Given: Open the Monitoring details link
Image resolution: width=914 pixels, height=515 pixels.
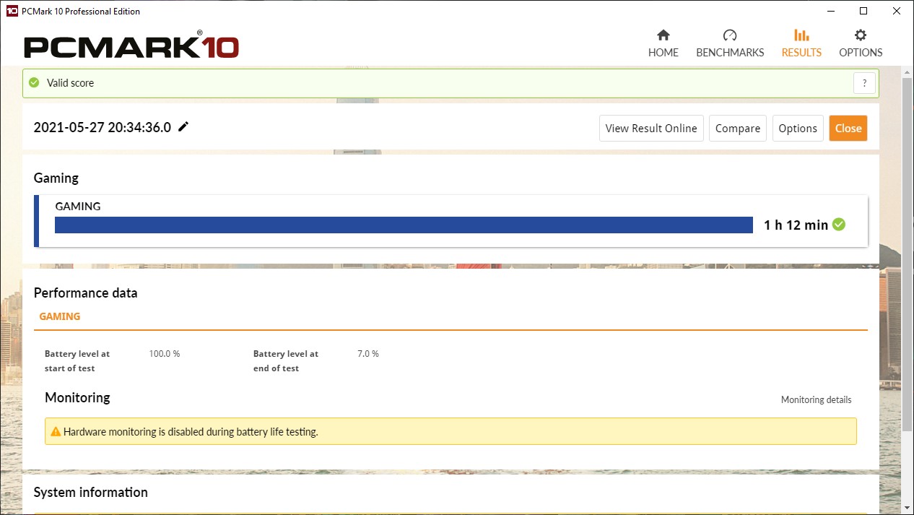Looking at the screenshot, I should [816, 399].
